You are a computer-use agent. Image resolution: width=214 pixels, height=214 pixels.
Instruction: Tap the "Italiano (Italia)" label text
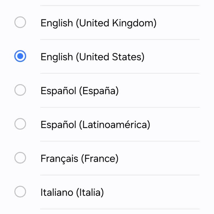tap(72, 192)
